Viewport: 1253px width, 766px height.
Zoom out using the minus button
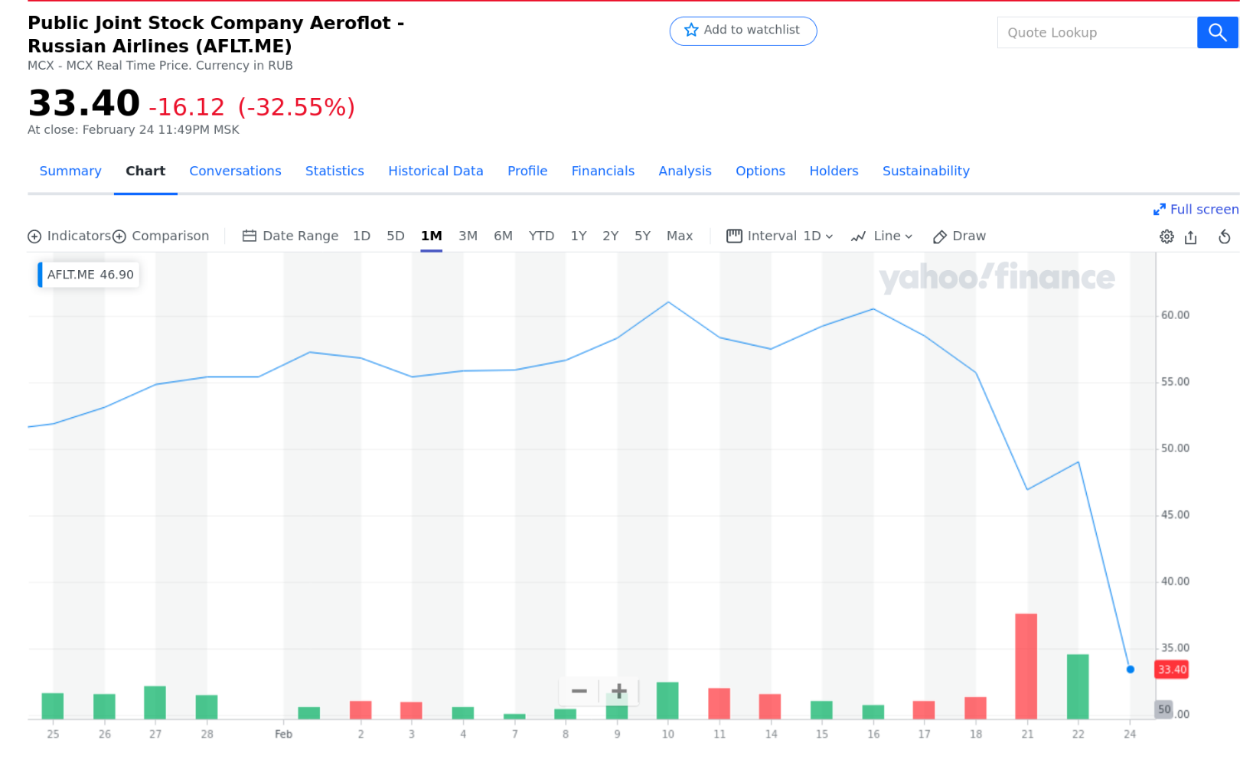point(579,691)
